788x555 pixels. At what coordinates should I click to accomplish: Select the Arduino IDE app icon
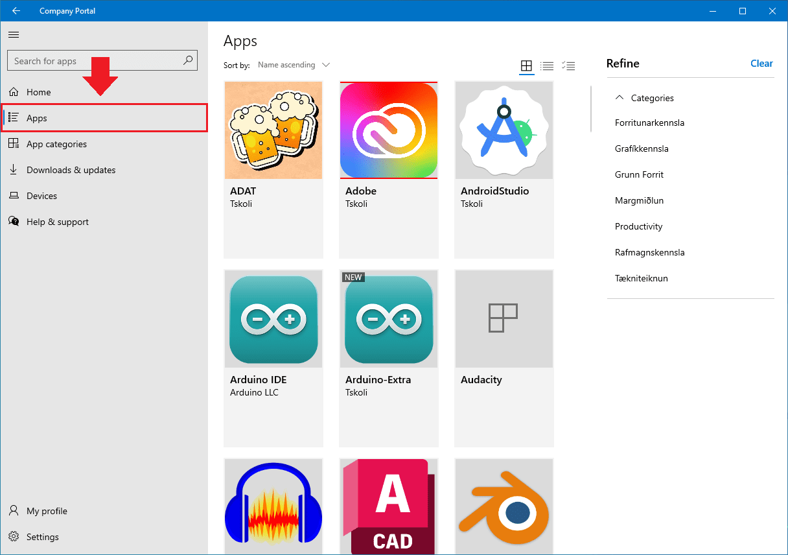coord(273,319)
